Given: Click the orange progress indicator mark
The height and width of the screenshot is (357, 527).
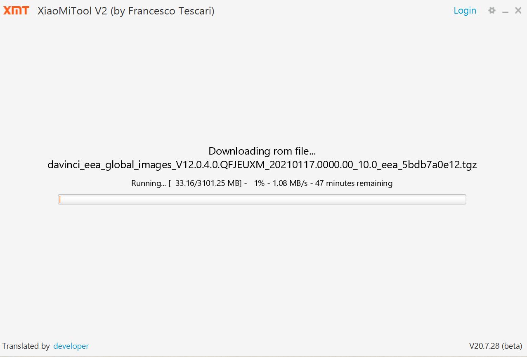Looking at the screenshot, I should (x=60, y=200).
